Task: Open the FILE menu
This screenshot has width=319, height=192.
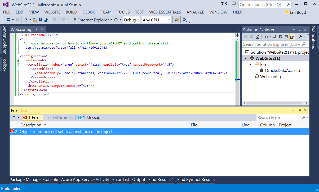Action: [x=7, y=12]
